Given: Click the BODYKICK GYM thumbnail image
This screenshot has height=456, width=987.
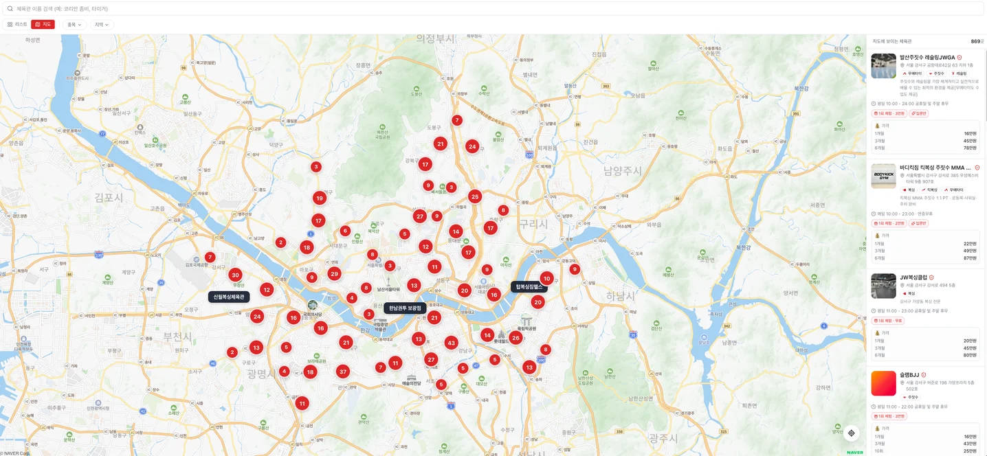Looking at the screenshot, I should (883, 176).
